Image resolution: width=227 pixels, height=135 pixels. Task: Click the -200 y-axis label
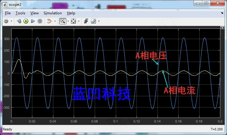[6, 96]
